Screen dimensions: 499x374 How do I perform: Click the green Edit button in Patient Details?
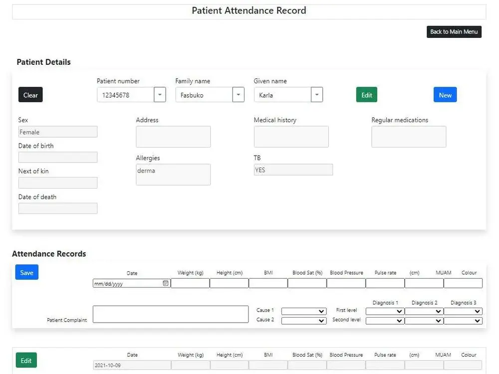(367, 95)
